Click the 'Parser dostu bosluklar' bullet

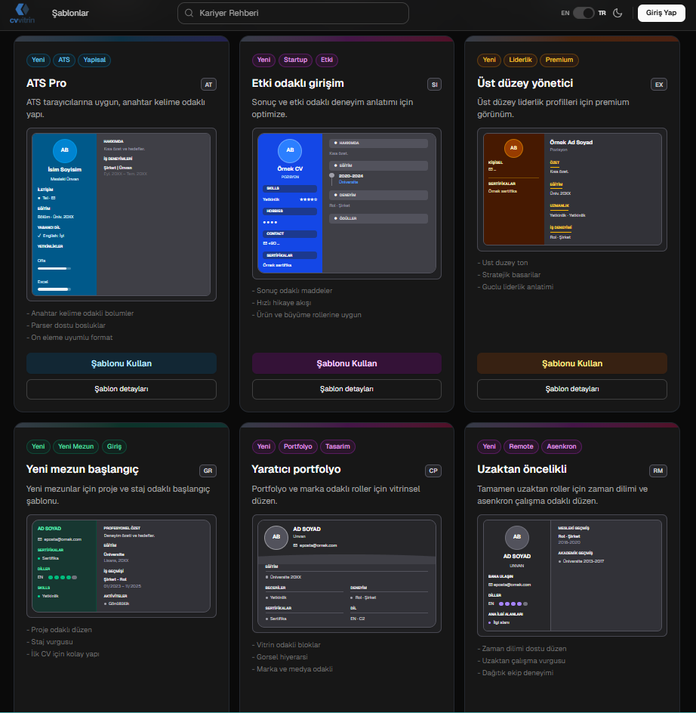(66, 326)
